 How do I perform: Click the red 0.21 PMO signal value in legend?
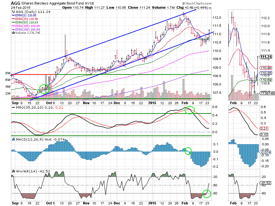pos(59,107)
